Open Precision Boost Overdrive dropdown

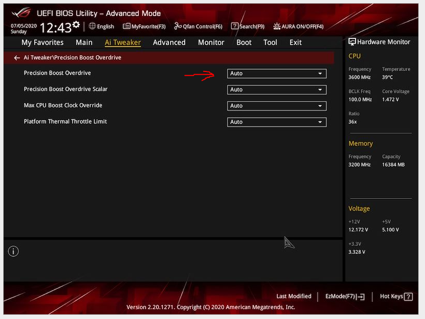(x=277, y=74)
